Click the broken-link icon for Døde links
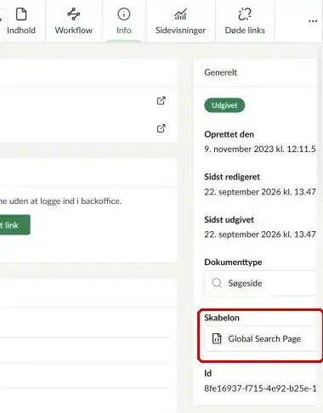The image size is (323, 413). tap(245, 14)
